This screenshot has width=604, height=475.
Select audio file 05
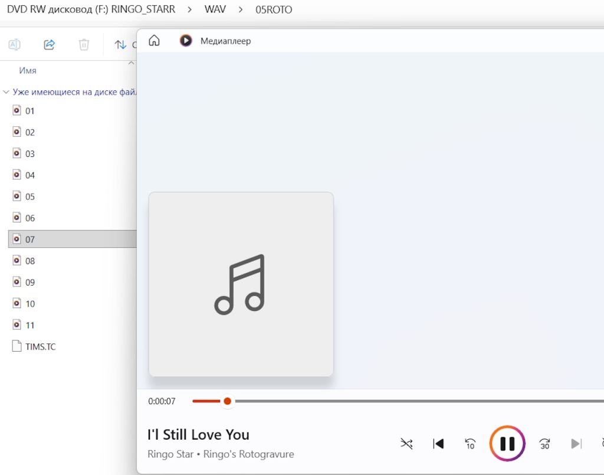point(72,196)
